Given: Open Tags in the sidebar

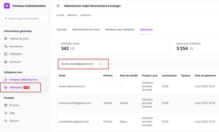Looking at the screenshot, I should [12, 113].
